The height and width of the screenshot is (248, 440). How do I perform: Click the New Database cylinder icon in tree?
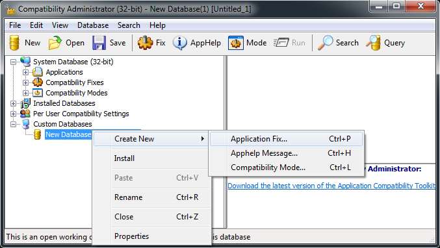37,134
